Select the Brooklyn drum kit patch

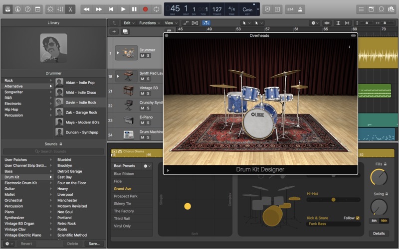click(65, 165)
